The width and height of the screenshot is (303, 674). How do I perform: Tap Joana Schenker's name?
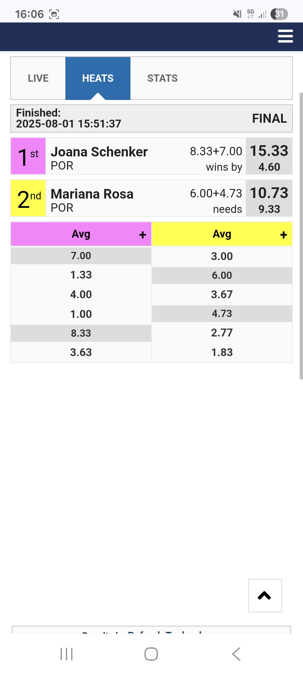click(x=99, y=152)
